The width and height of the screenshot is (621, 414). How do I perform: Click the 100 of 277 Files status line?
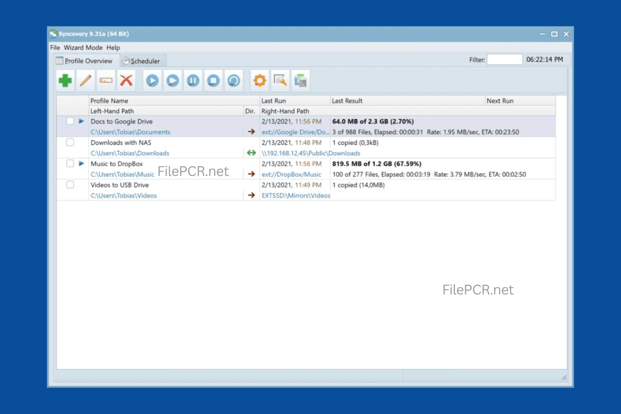(x=429, y=174)
